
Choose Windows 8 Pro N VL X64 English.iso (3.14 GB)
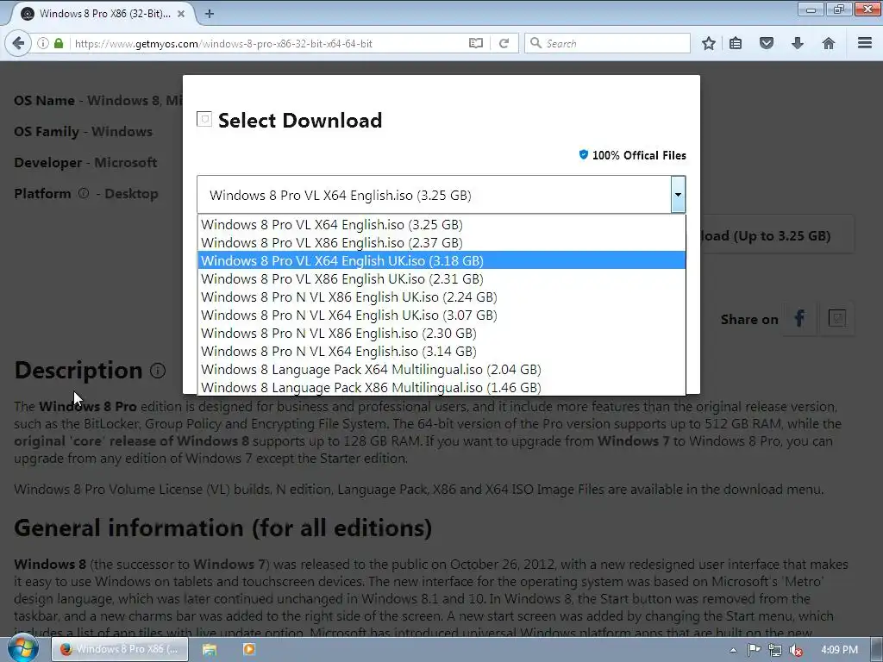click(441, 352)
